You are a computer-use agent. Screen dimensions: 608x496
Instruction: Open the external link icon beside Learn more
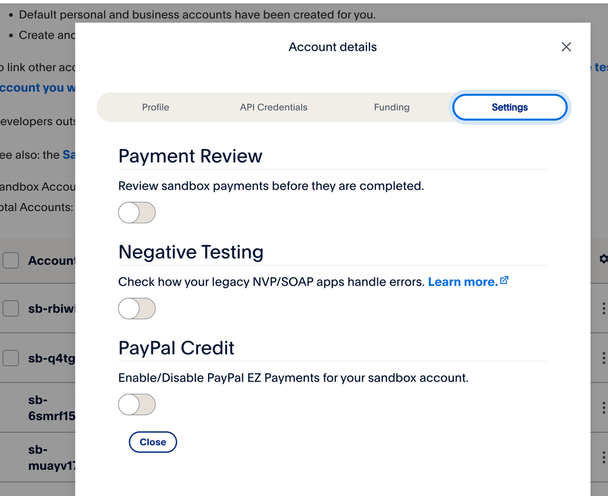[504, 281]
